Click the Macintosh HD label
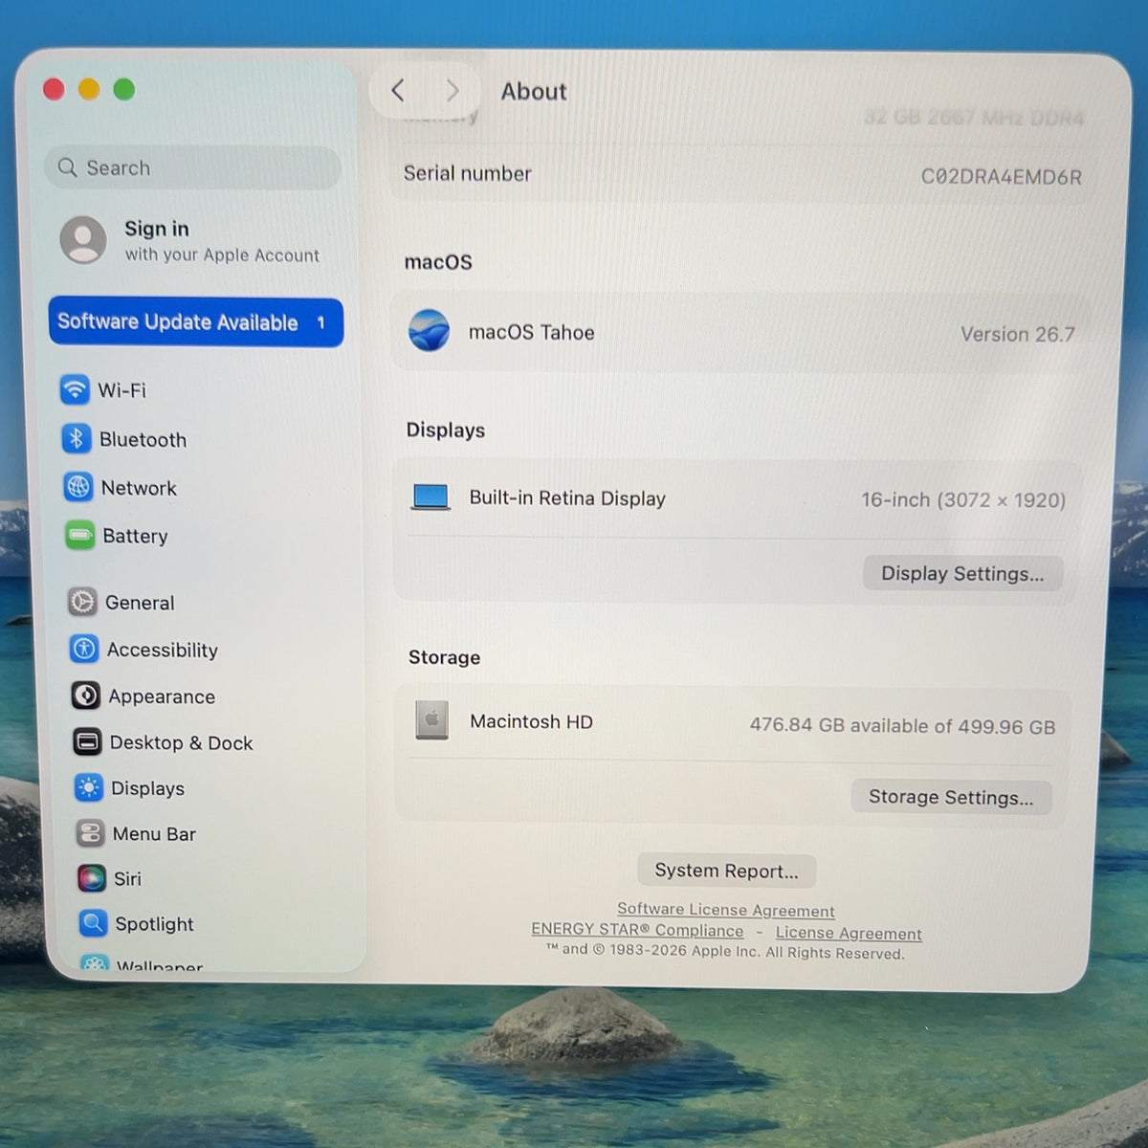Image resolution: width=1148 pixels, height=1148 pixels. (x=531, y=721)
